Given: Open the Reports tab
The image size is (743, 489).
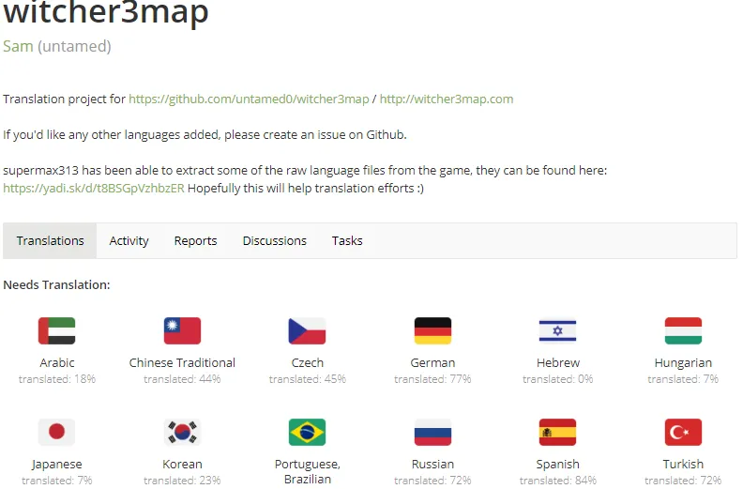Looking at the screenshot, I should tap(195, 241).
